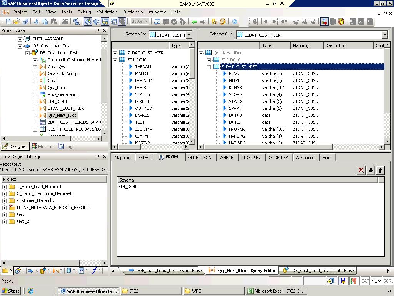Click the gray Forward arrow icon
The image size is (394, 296).
tap(202, 22)
